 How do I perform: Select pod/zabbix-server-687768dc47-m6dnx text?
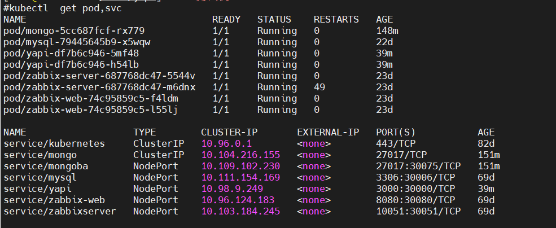(x=99, y=87)
